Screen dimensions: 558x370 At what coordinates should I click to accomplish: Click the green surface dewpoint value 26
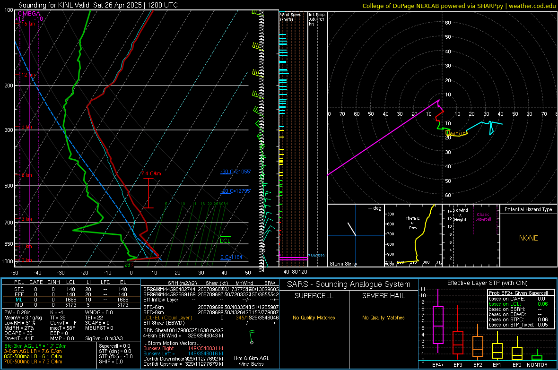(x=127, y=265)
